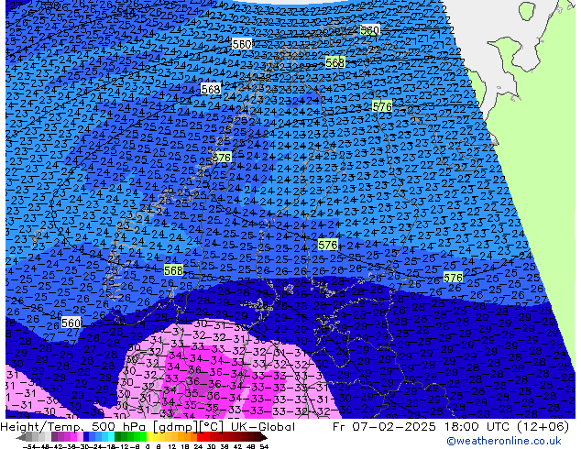Open the weatheronline.co.uk copyright link
Image resolution: width=581 pixels, height=449 pixels.
[x=504, y=441]
